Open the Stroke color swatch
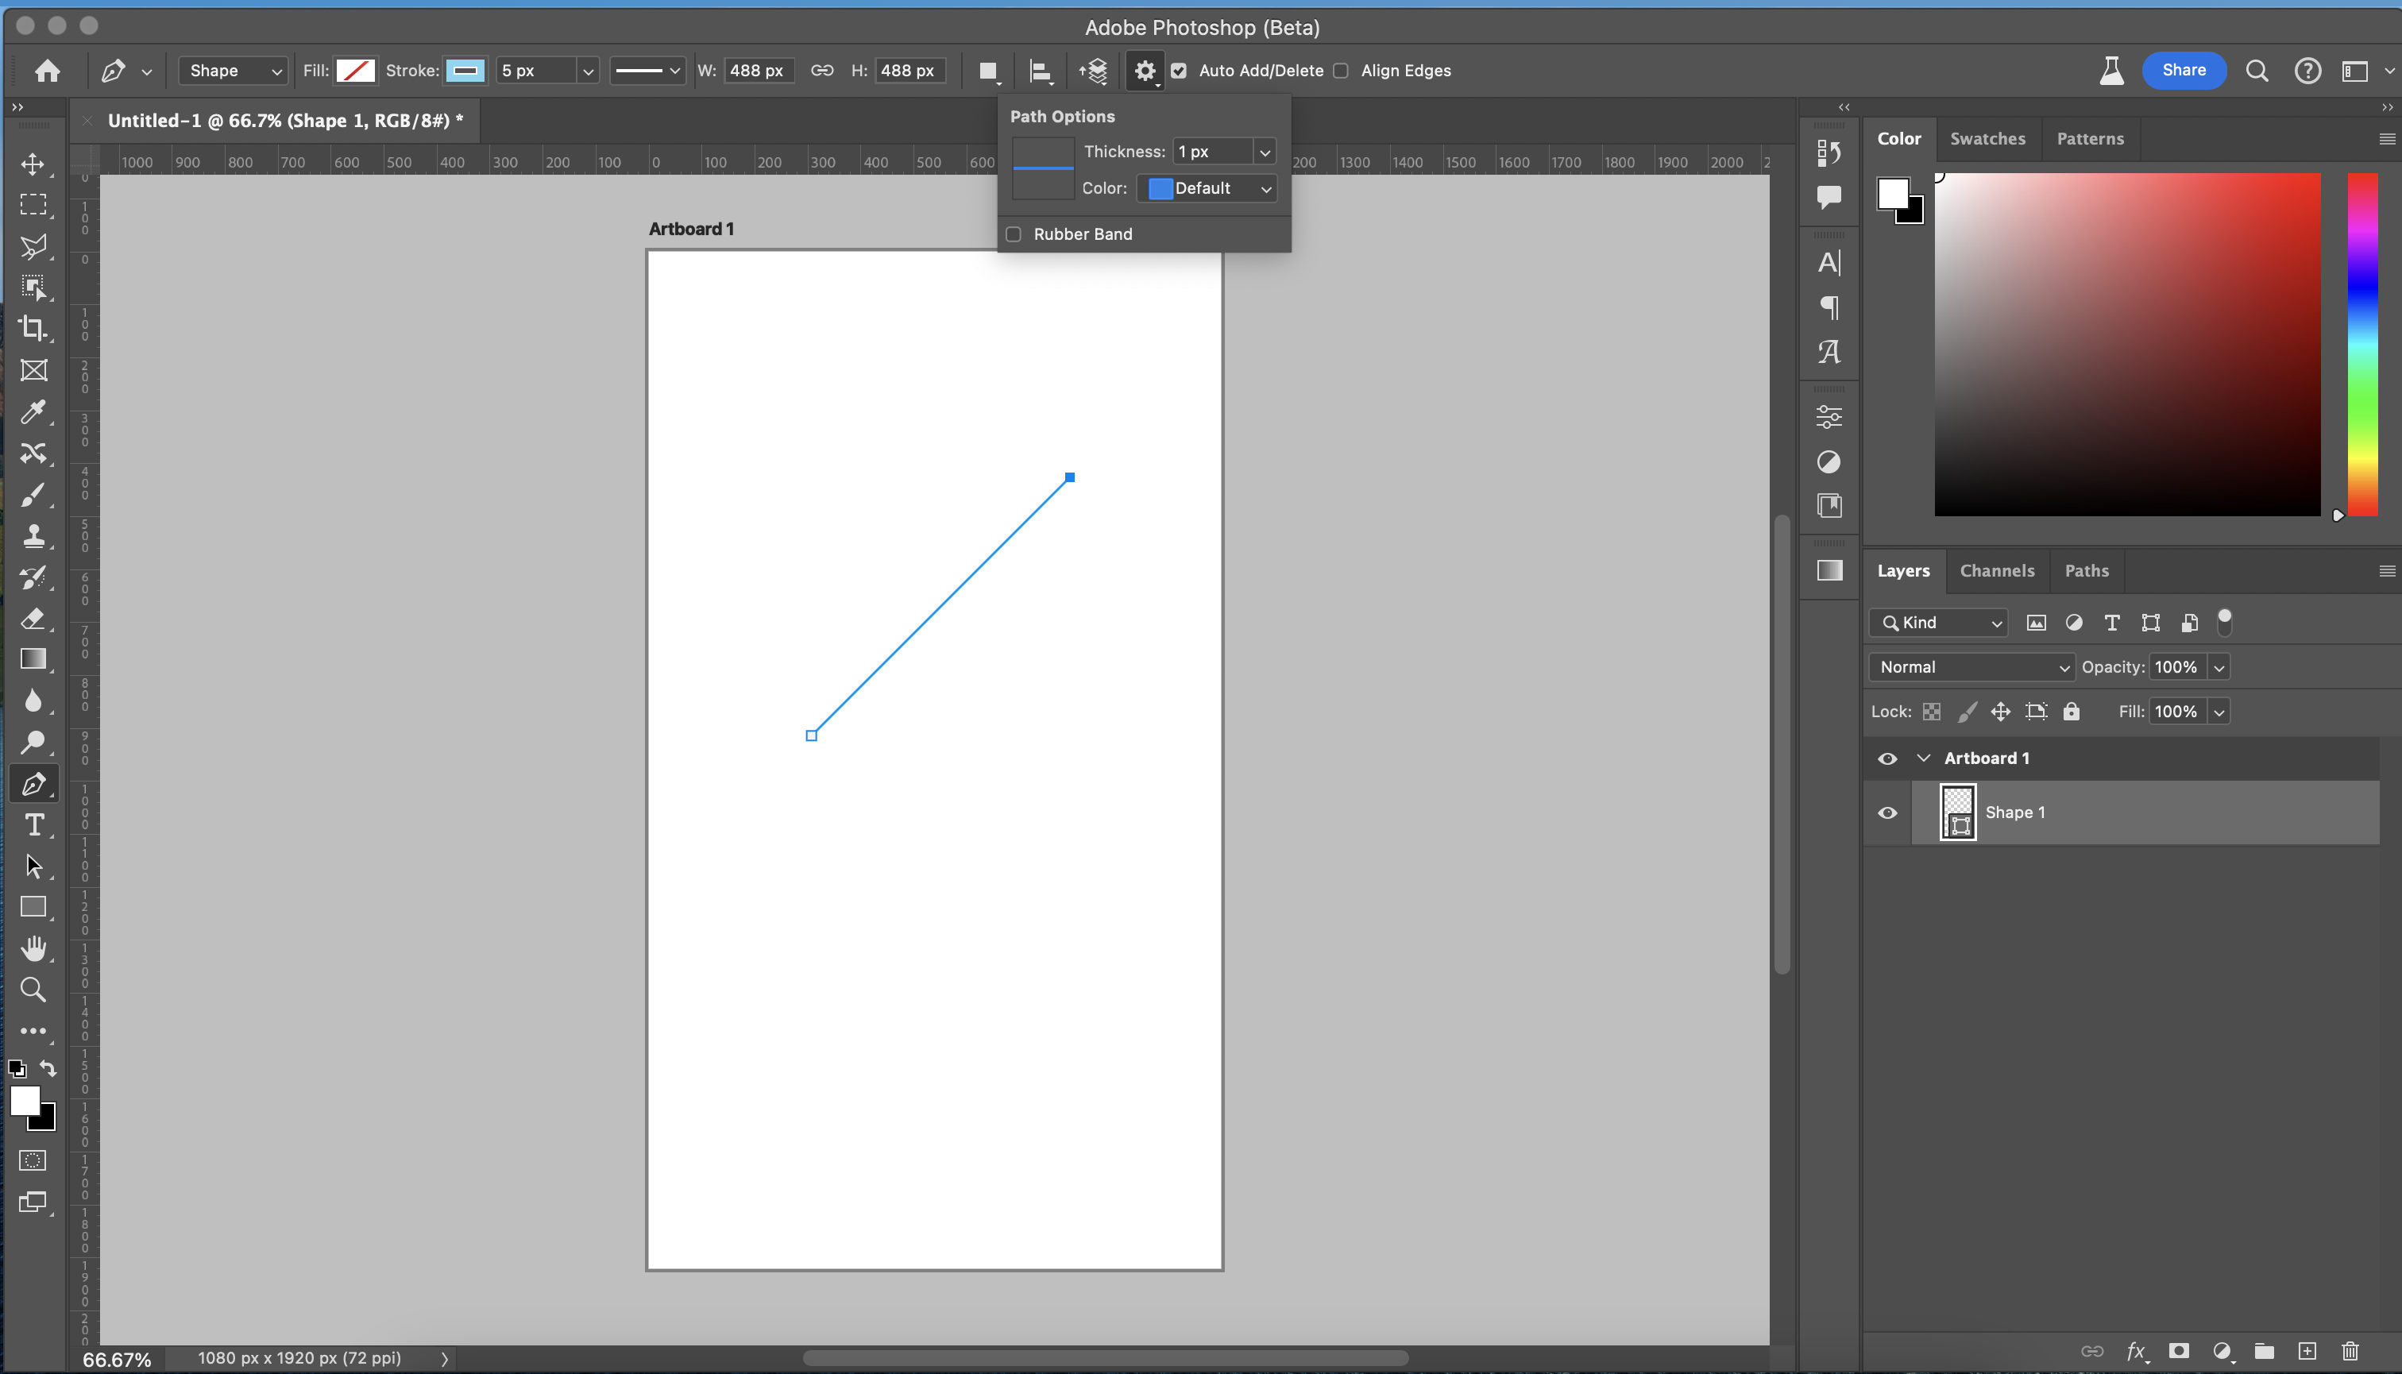The height and width of the screenshot is (1374, 2402). point(465,71)
